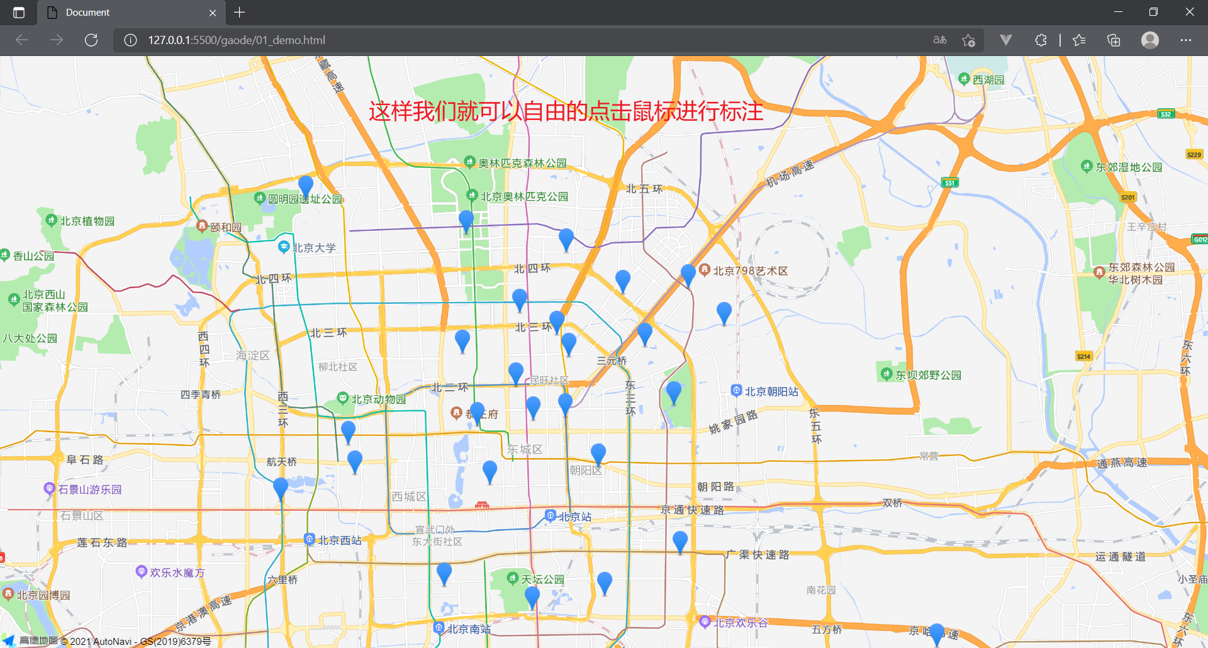
Task: Click the marker next to 圆明园遗址公园
Action: pos(306,187)
